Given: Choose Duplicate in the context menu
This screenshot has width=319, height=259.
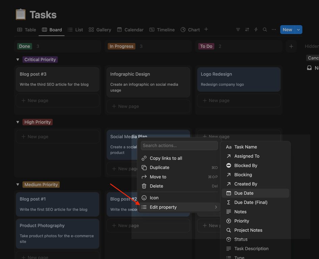Looking at the screenshot, I should coord(159,168).
